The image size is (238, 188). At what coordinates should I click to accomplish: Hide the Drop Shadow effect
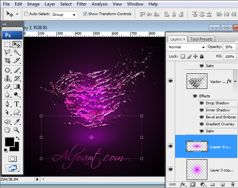[x=201, y=103]
